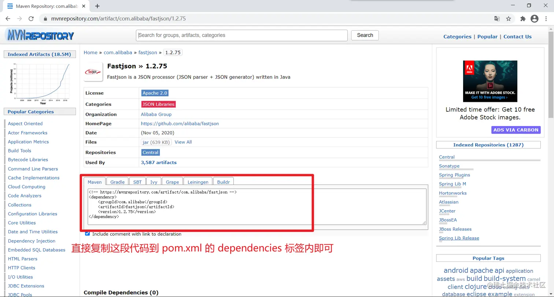Switch to the SBT tab
554x297 pixels.
point(137,182)
